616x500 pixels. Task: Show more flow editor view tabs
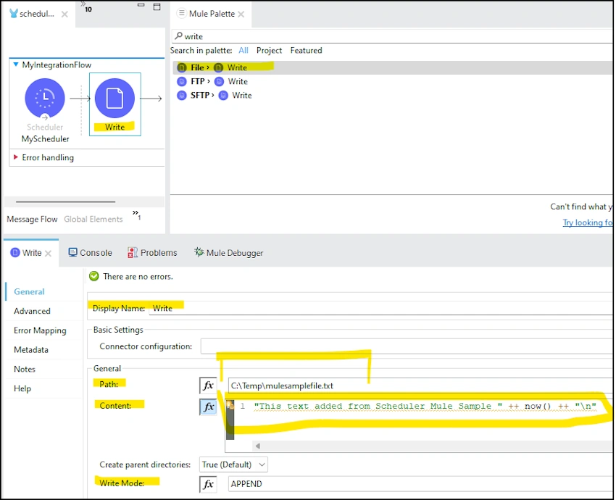(136, 214)
